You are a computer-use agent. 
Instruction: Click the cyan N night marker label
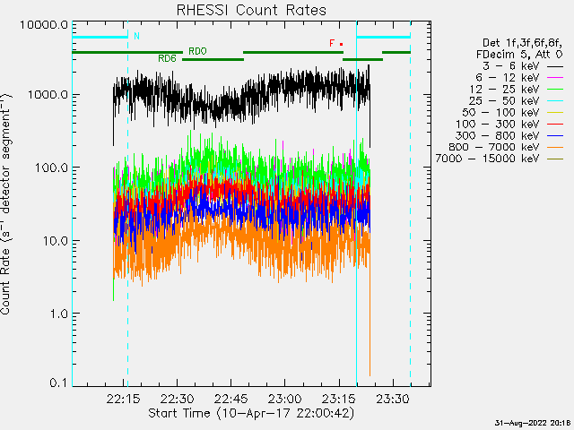[x=136, y=36]
